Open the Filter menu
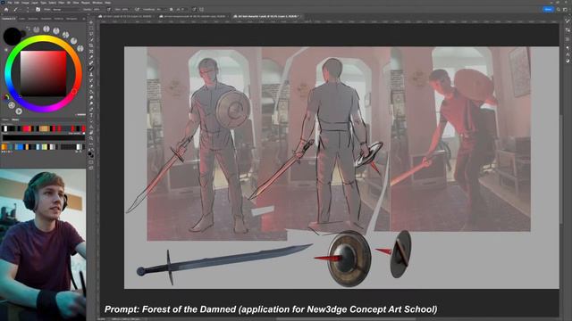572x321 pixels. tap(62, 3)
